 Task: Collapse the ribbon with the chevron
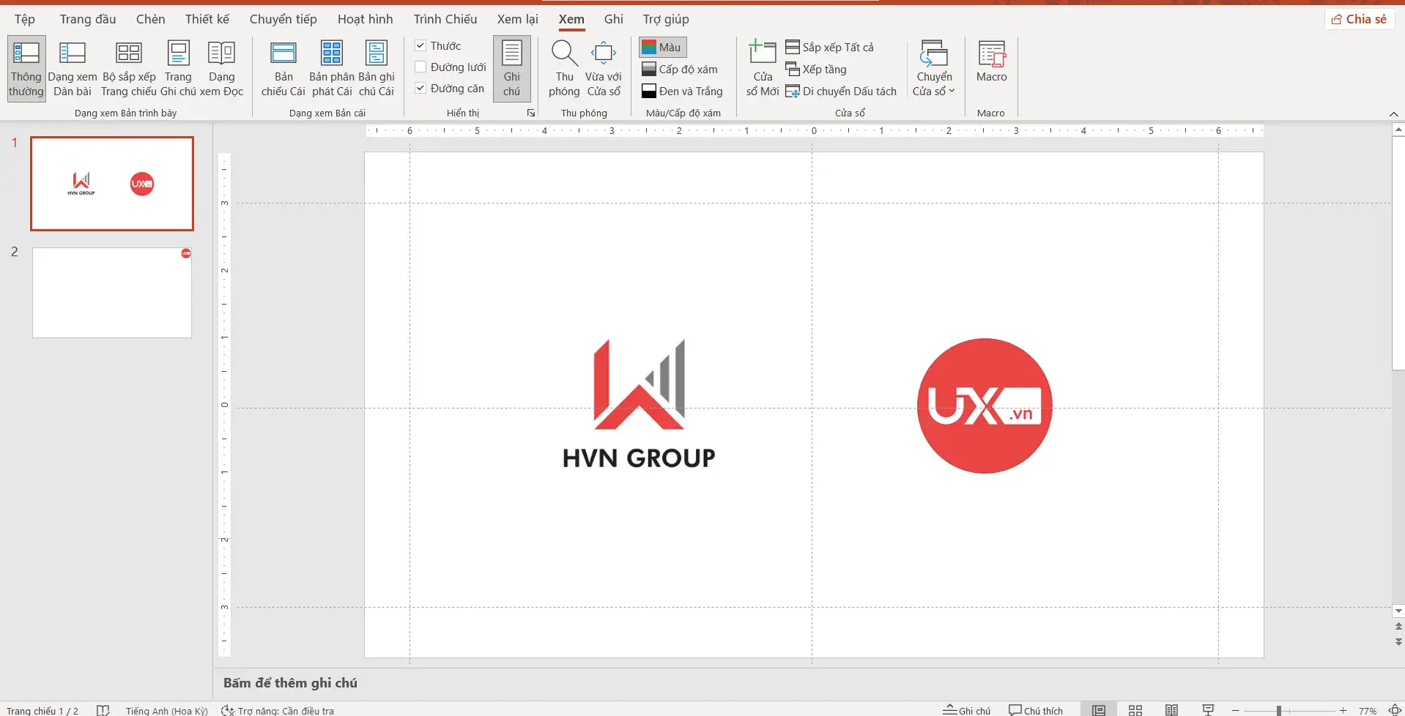click(1394, 114)
